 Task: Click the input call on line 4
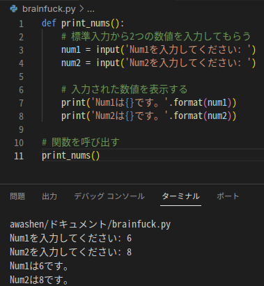108,63
